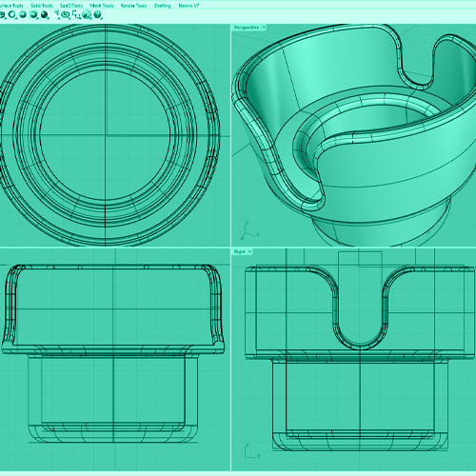Click the help question-mark sphere icon

tap(98, 14)
